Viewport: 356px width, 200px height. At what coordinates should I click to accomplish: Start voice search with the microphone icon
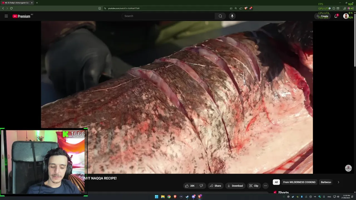pos(232,16)
